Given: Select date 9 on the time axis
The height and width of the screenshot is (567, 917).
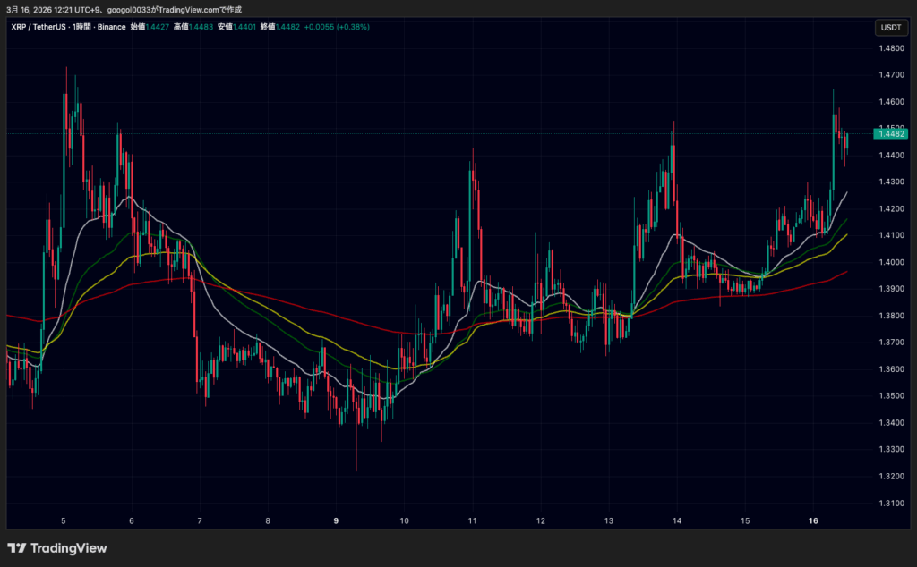Looking at the screenshot, I should tap(336, 520).
